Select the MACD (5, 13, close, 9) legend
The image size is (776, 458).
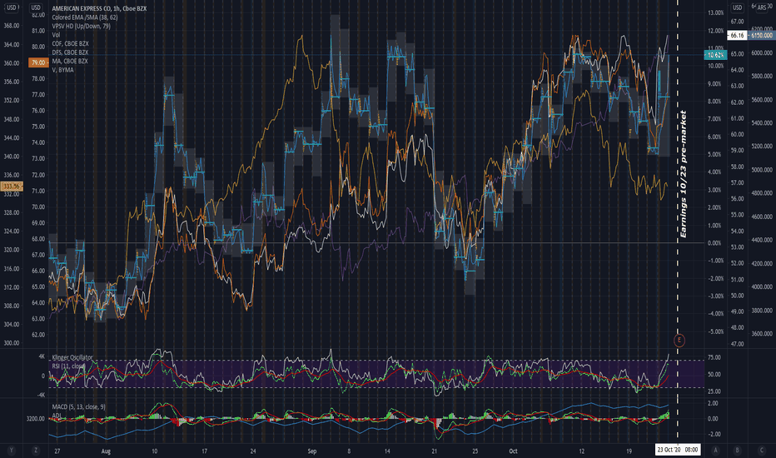tap(79, 407)
